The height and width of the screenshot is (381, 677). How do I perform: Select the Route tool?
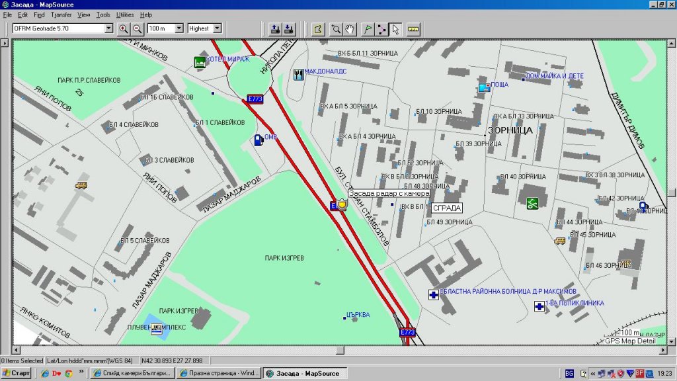381,29
